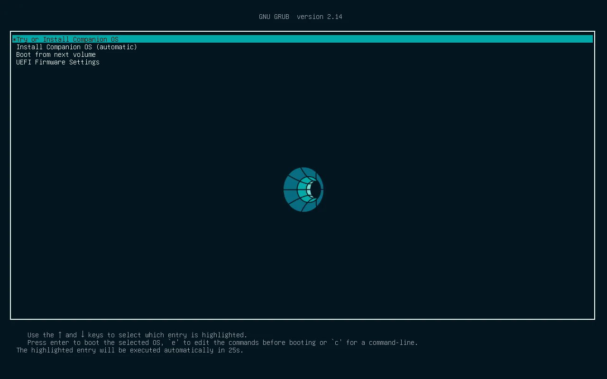Choose 'Install Companion OS (automatic)' entry
607x379 pixels.
point(77,47)
